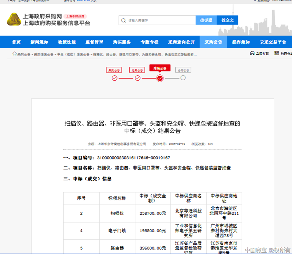Viewport: 292px width, 254px height.
Task: Select the 合同公告 grey step tab
Action: point(183,70)
